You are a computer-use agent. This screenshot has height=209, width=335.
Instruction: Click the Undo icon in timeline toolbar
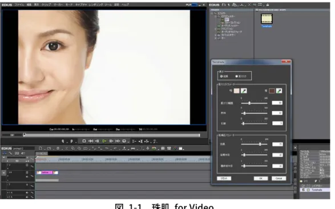point(107,148)
